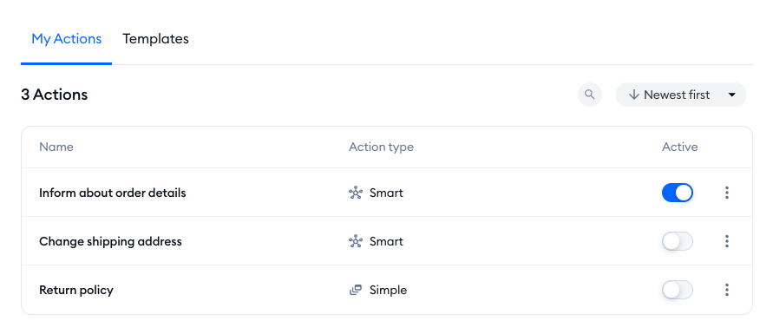
Task: Click the search magnifier icon
Action: (x=590, y=95)
